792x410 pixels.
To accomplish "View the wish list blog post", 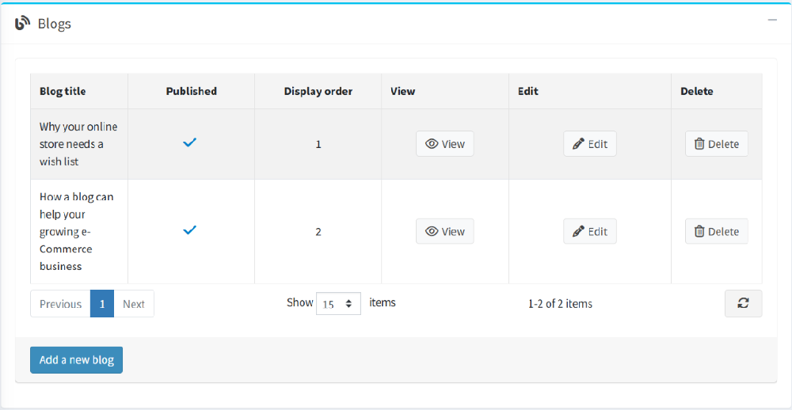I will coord(444,144).
